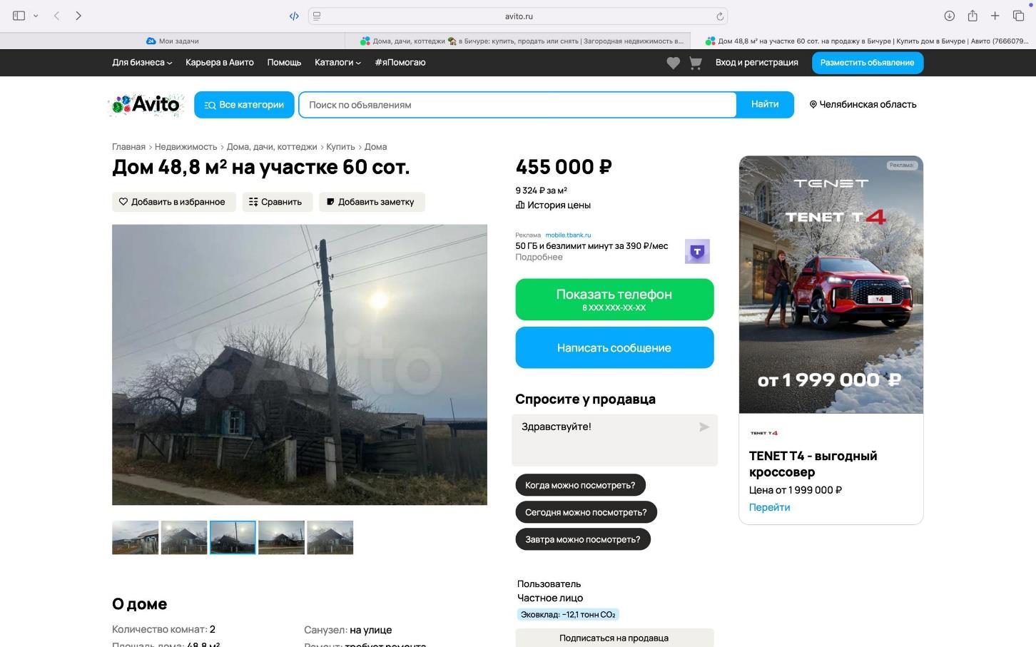1036x647 pixels.
Task: Open История цены link
Action: 553,205
